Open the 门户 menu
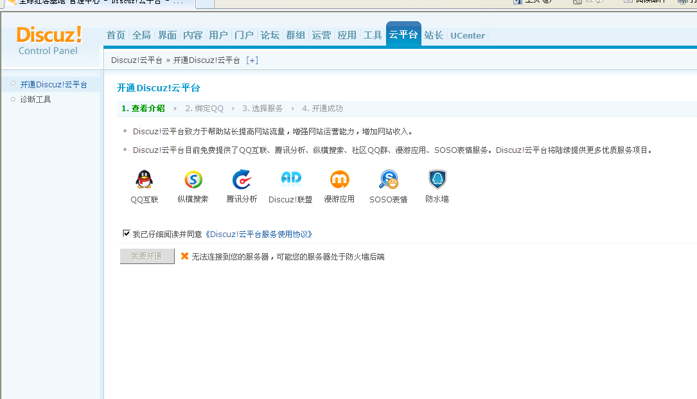 click(244, 35)
